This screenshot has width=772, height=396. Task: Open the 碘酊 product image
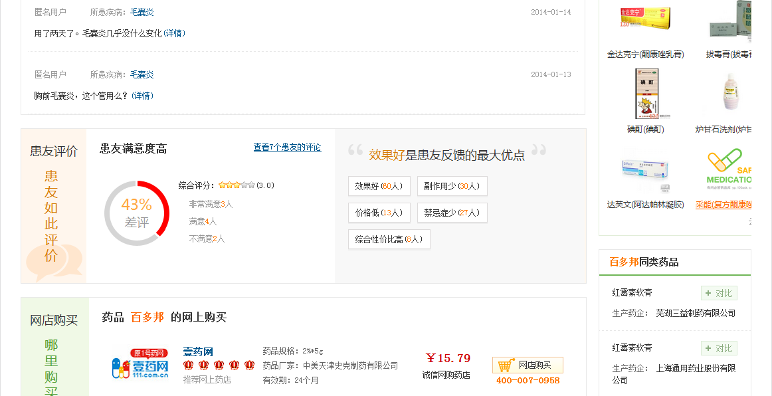[646, 94]
